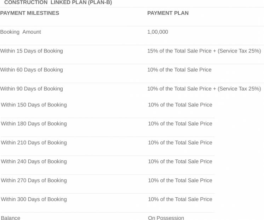Click the Balance row label
Viewport: 264px width, 220px height.
(x=11, y=218)
